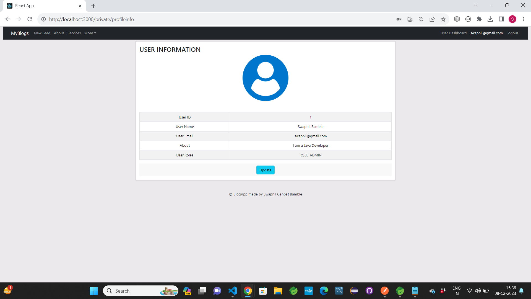This screenshot has height=299, width=531.
Task: Open the Extensions puzzle piece icon
Action: pos(479,19)
